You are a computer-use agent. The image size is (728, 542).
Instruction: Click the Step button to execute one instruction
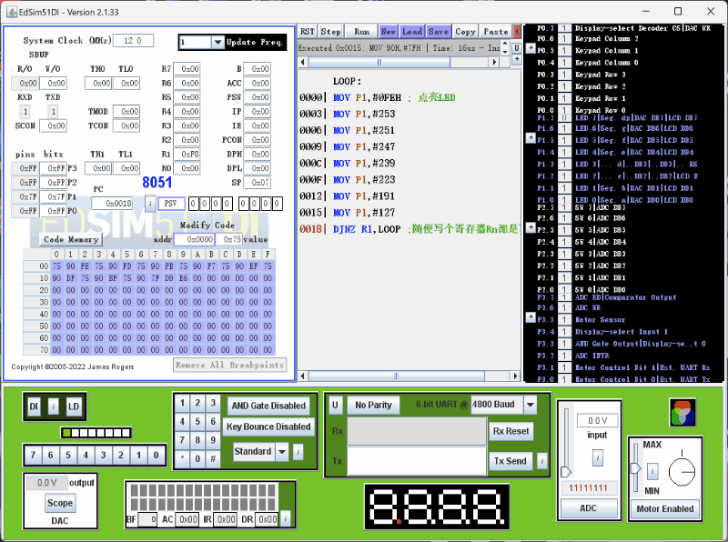pyautogui.click(x=330, y=32)
